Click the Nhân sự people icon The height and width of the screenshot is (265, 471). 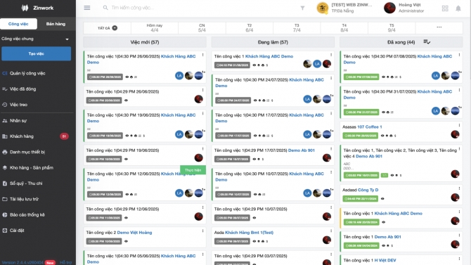4,120
